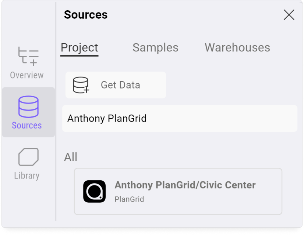Click the database-plus icon inside Get Data
304x235 pixels.
[81, 85]
